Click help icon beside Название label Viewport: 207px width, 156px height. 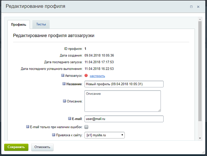pyautogui.click(x=64, y=84)
